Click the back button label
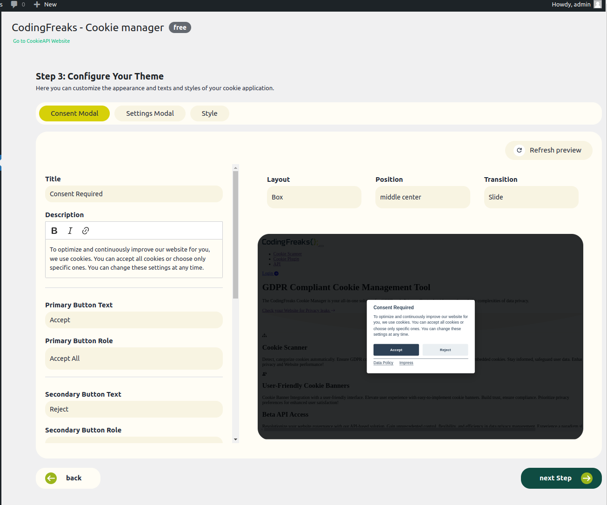Image resolution: width=607 pixels, height=505 pixels. (x=73, y=478)
